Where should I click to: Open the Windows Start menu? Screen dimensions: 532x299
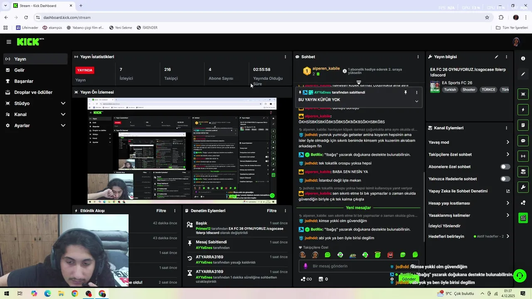click(x=6, y=294)
